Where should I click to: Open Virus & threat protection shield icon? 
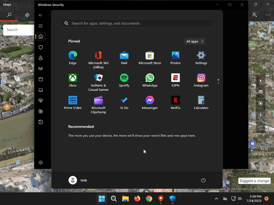pos(41,47)
